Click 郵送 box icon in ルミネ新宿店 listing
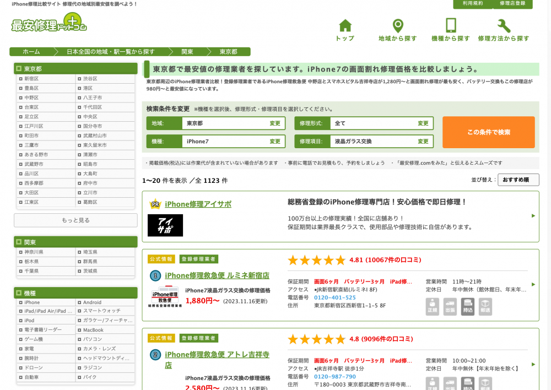 485,307
